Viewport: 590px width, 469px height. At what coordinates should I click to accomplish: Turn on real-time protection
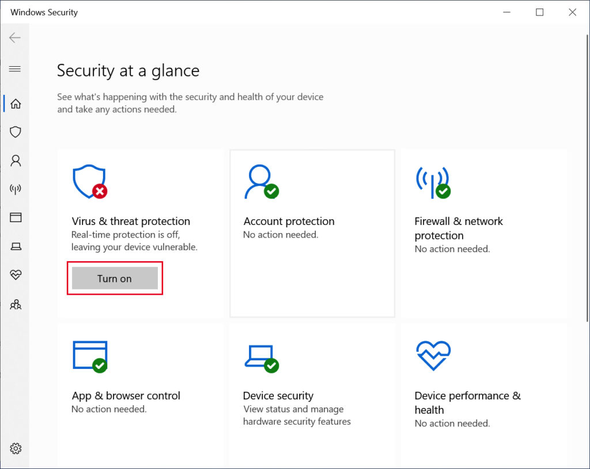point(114,278)
